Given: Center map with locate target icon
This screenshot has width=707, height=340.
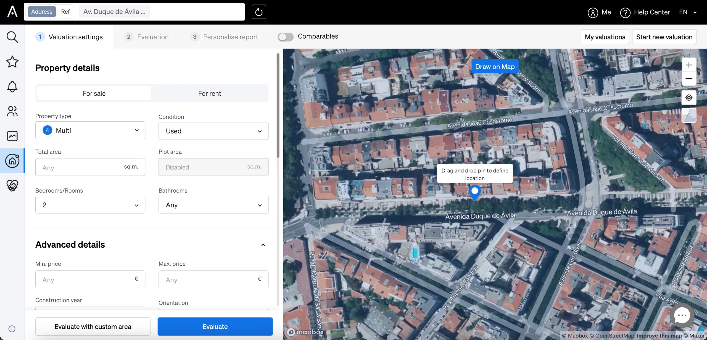Looking at the screenshot, I should (x=689, y=98).
